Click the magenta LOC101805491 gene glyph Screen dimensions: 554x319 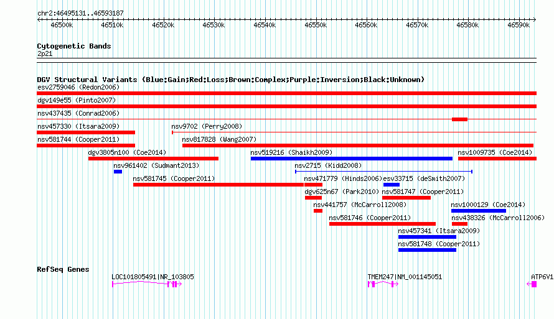pyautogui.click(x=147, y=284)
